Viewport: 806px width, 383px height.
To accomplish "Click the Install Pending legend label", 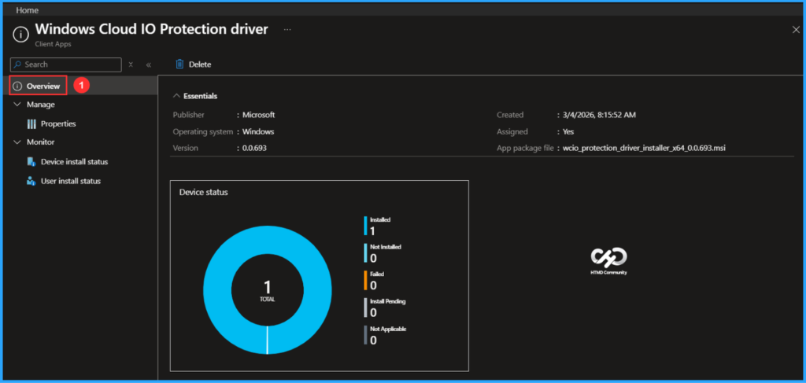I will tap(387, 301).
